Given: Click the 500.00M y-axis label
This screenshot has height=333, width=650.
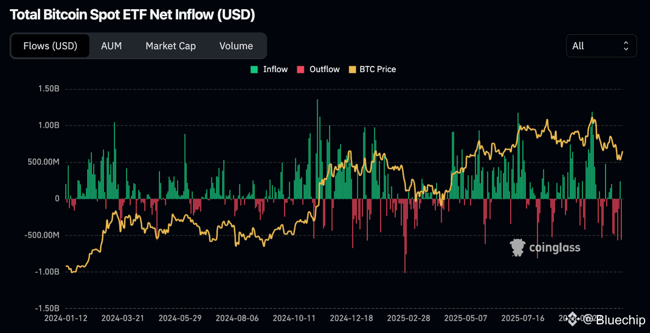Looking at the screenshot, I should click(x=43, y=162).
